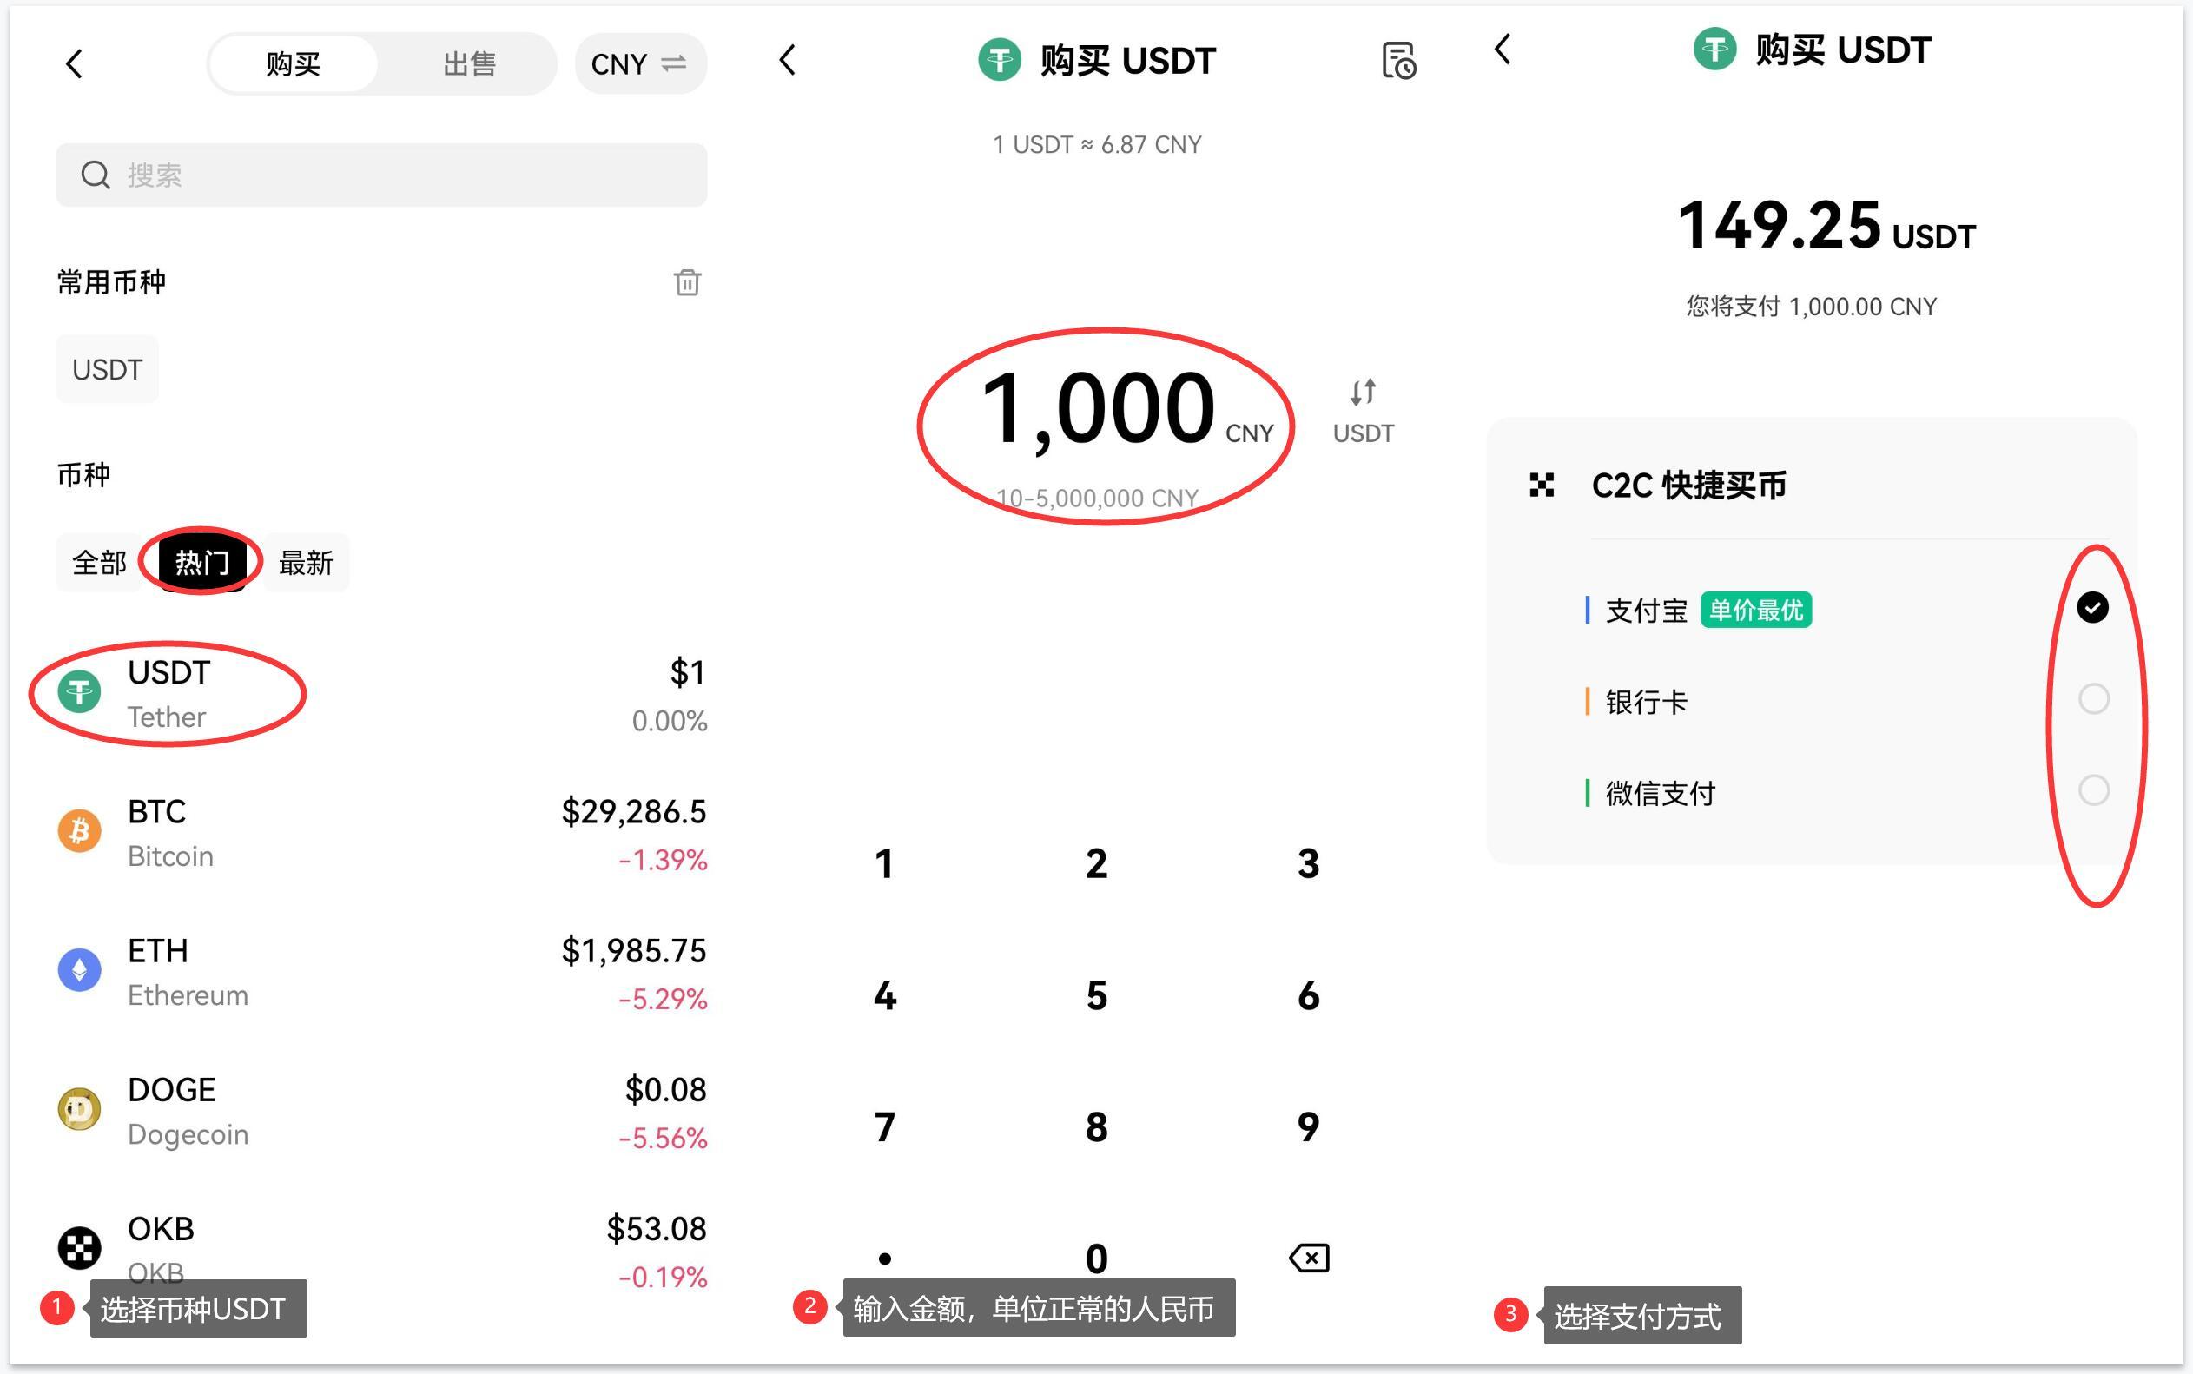The image size is (2193, 1374).
Task: Tap keypad digit 2
Action: [x=1096, y=863]
